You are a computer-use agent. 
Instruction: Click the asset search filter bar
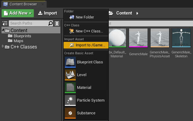point(151,23)
